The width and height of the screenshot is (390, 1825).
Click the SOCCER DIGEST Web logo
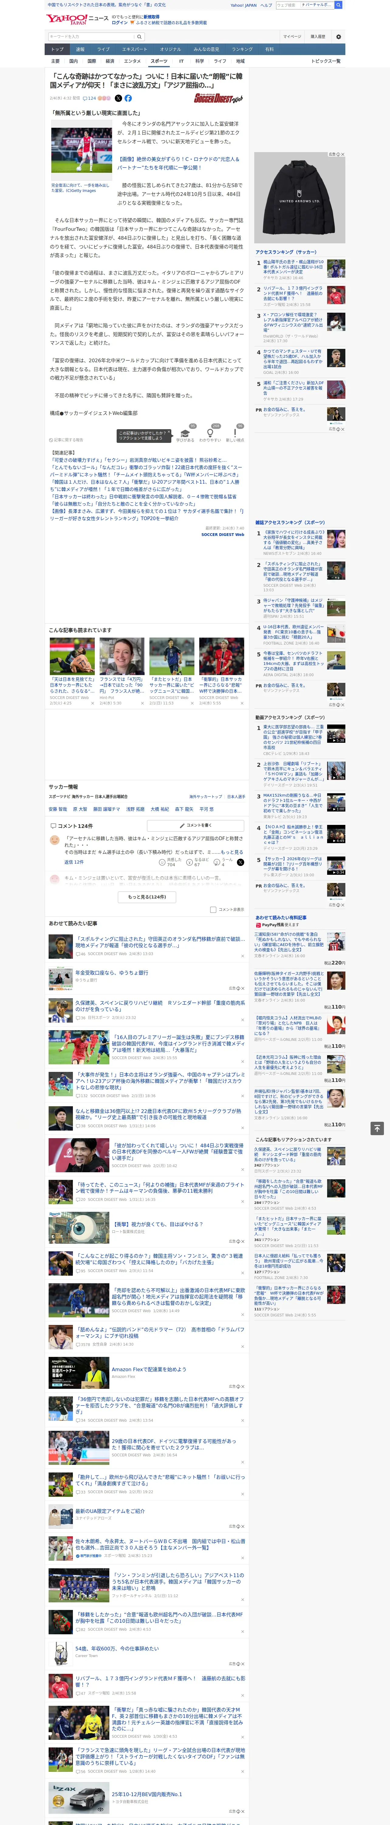(x=218, y=99)
